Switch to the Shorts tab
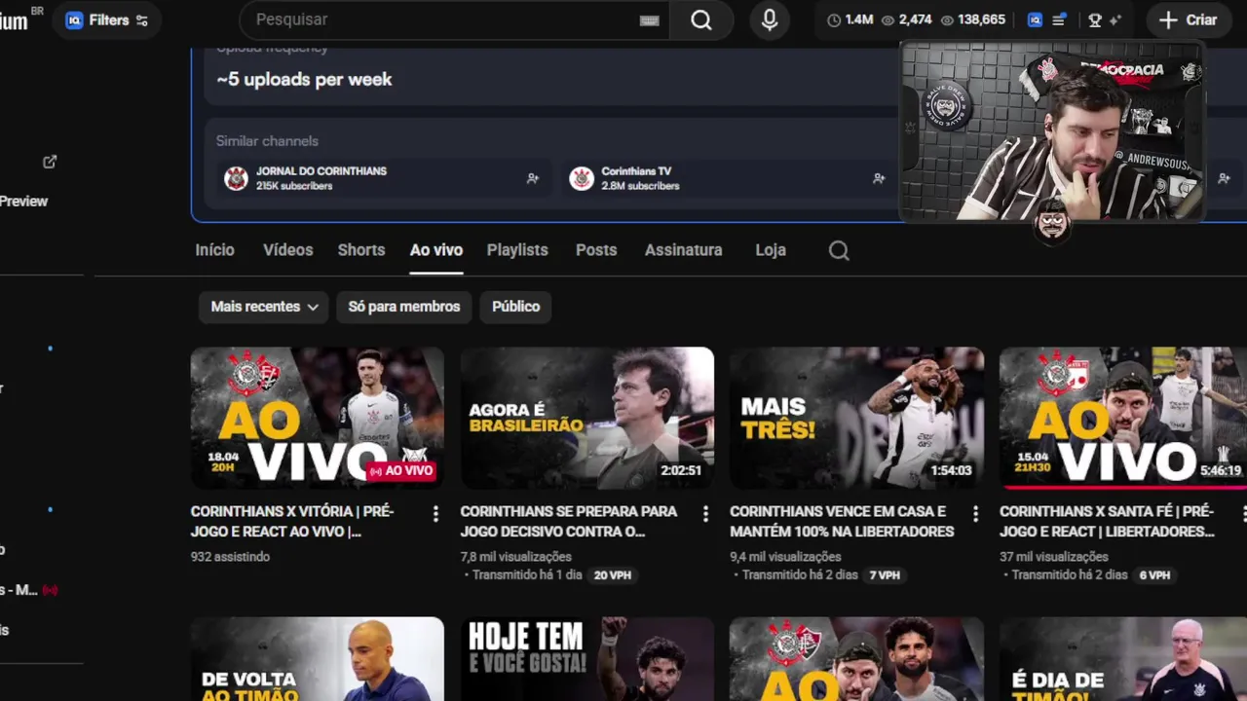1247x701 pixels. click(x=361, y=250)
